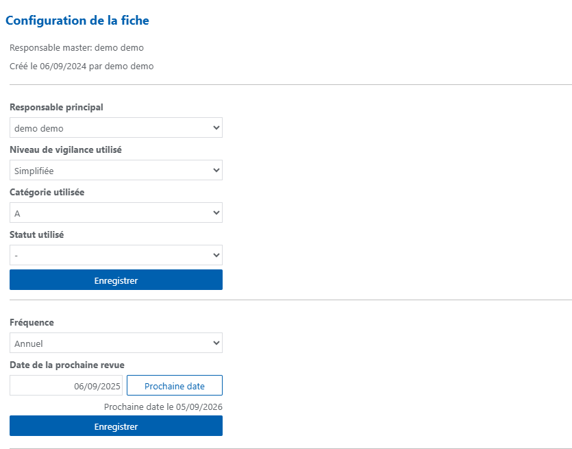
Task: Open the Niveau de vigilance utilisé dropdown
Action: coord(116,170)
